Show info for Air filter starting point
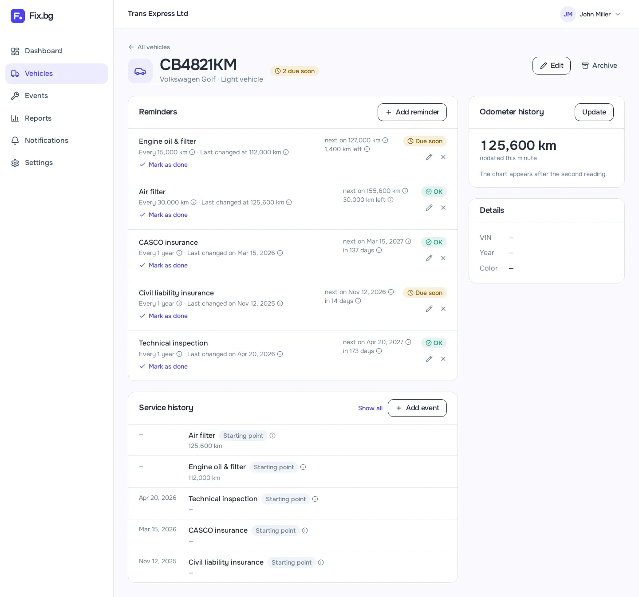Viewport: 639px width, 597px height. click(272, 436)
